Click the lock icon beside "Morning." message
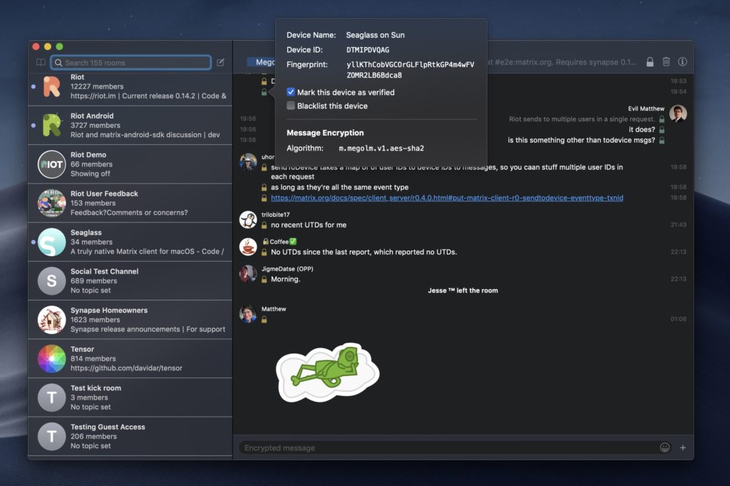Viewport: 730px width, 486px height. pos(264,279)
